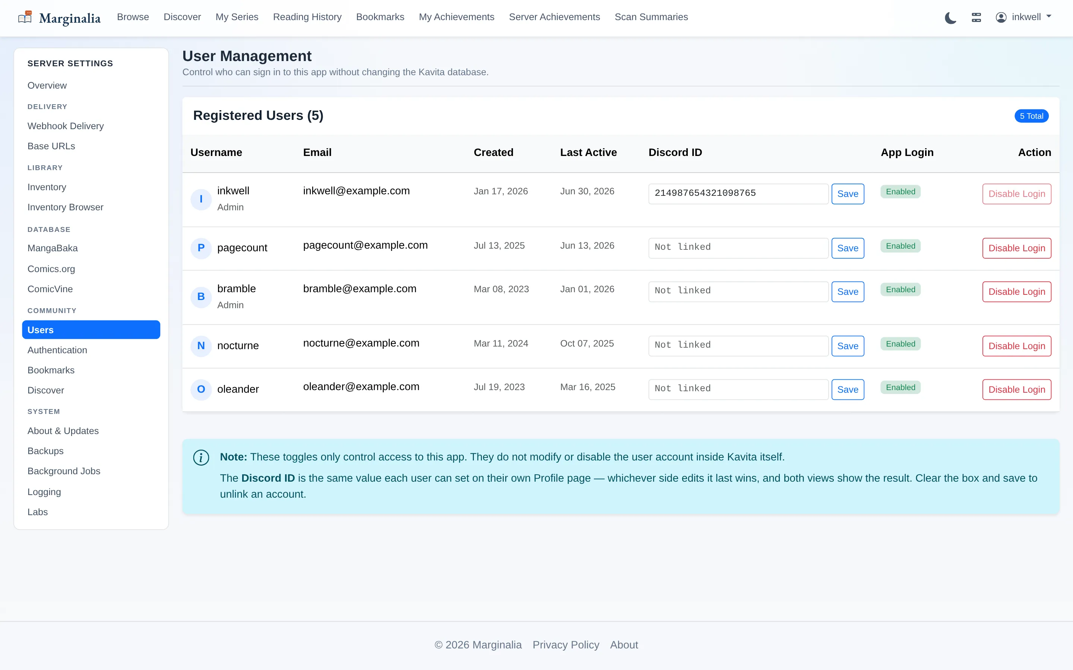Open Background Jobs

click(x=91, y=472)
